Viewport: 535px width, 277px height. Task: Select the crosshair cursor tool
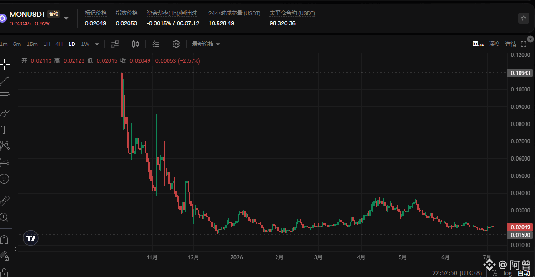pos(5,64)
